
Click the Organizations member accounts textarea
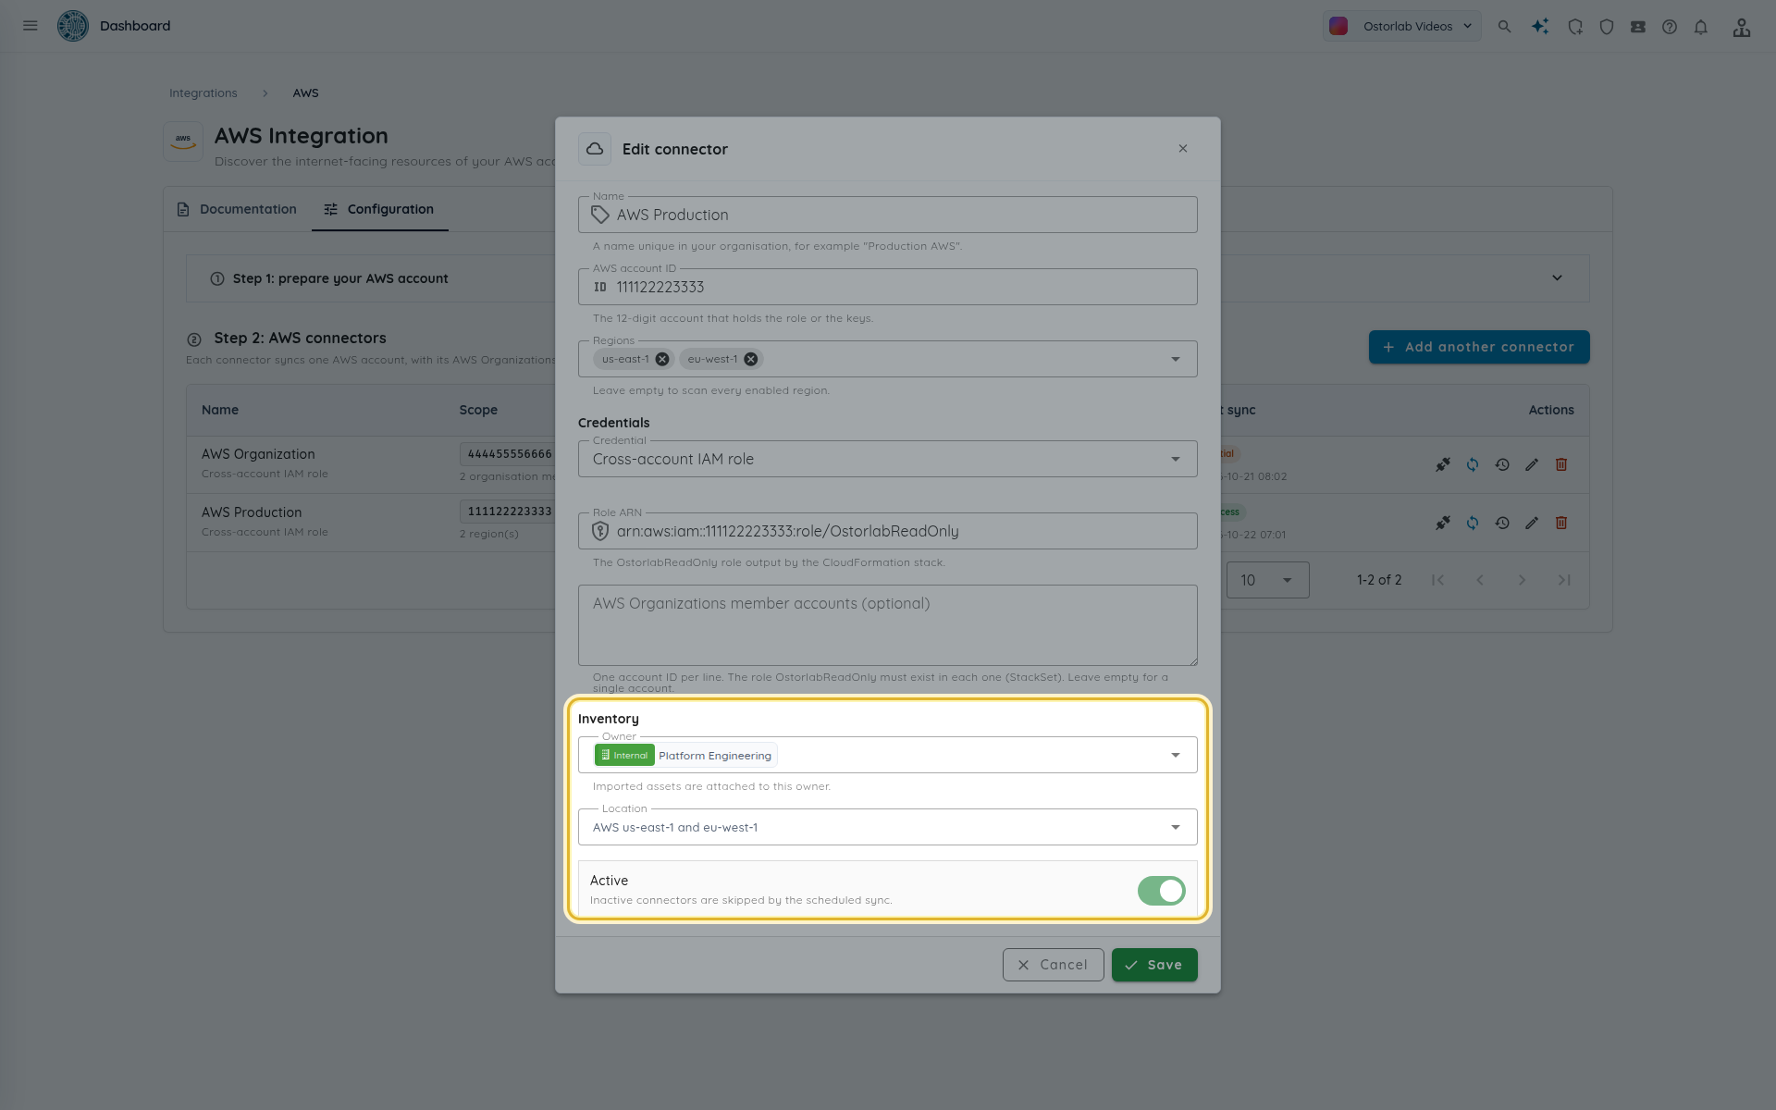[x=888, y=625]
